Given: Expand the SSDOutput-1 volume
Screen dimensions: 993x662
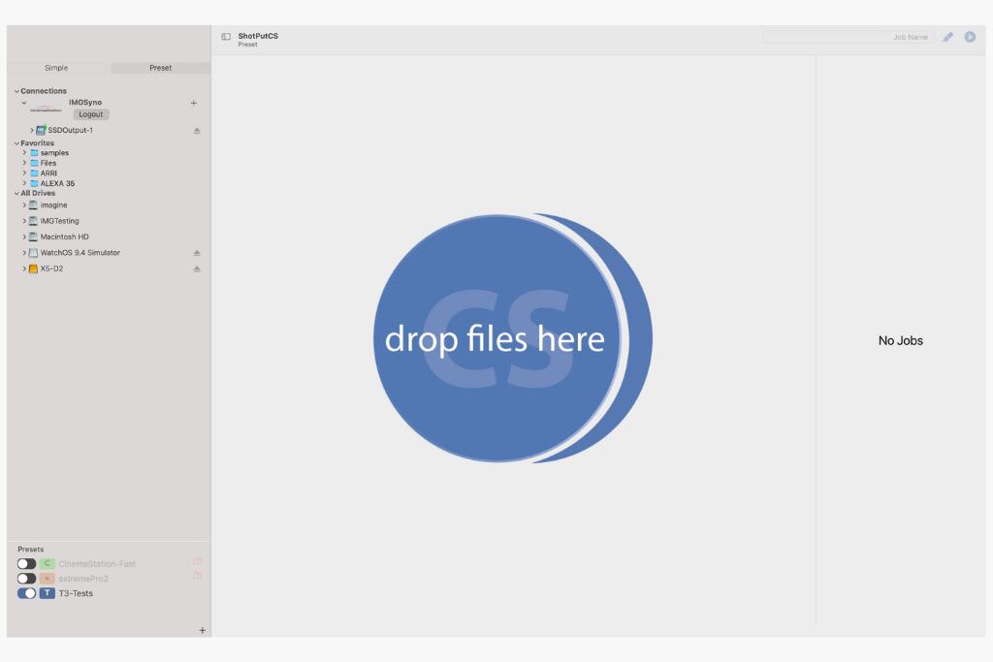Looking at the screenshot, I should [32, 131].
